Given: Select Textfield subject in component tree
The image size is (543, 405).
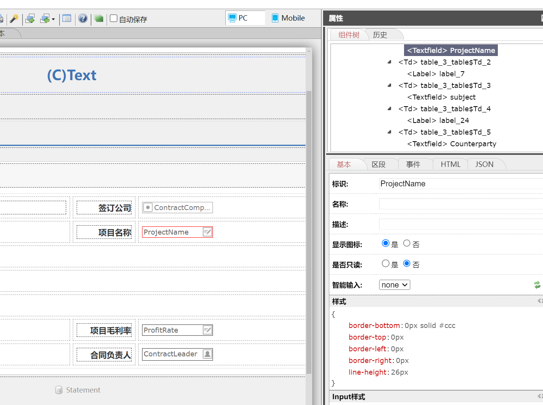Looking at the screenshot, I should pyautogui.click(x=441, y=97).
